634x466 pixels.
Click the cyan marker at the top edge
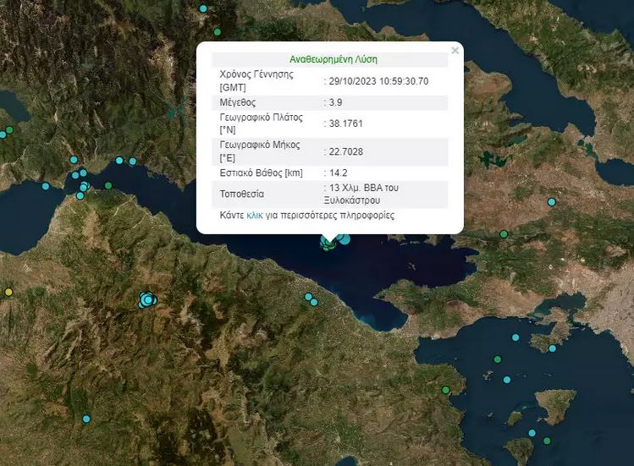pyautogui.click(x=203, y=8)
